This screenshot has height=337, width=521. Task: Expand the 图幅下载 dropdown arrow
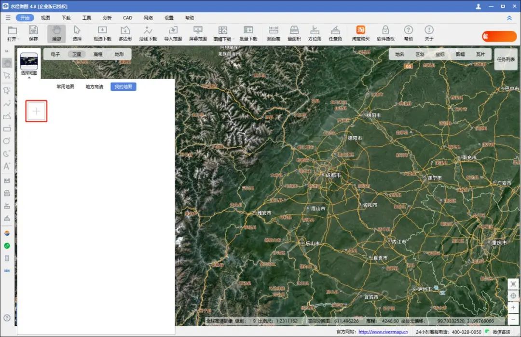coord(234,39)
